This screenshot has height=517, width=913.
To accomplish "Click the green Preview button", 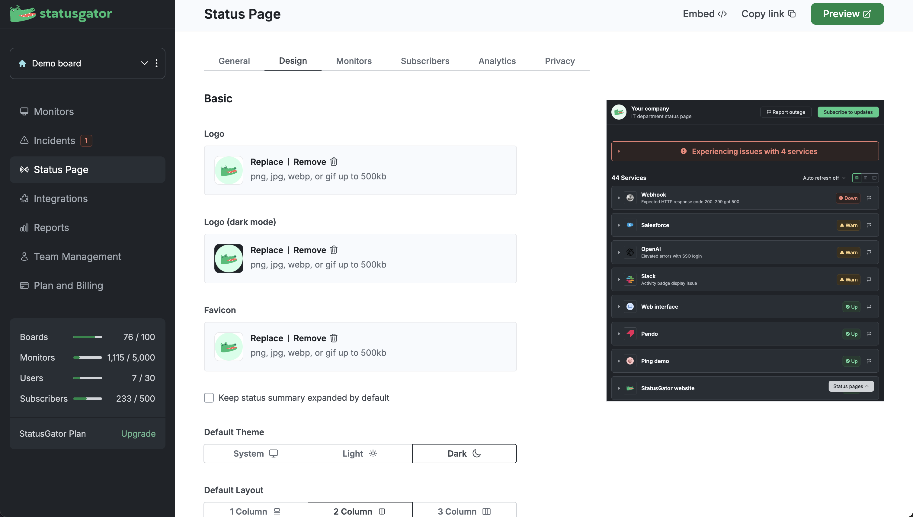I will click(x=847, y=14).
